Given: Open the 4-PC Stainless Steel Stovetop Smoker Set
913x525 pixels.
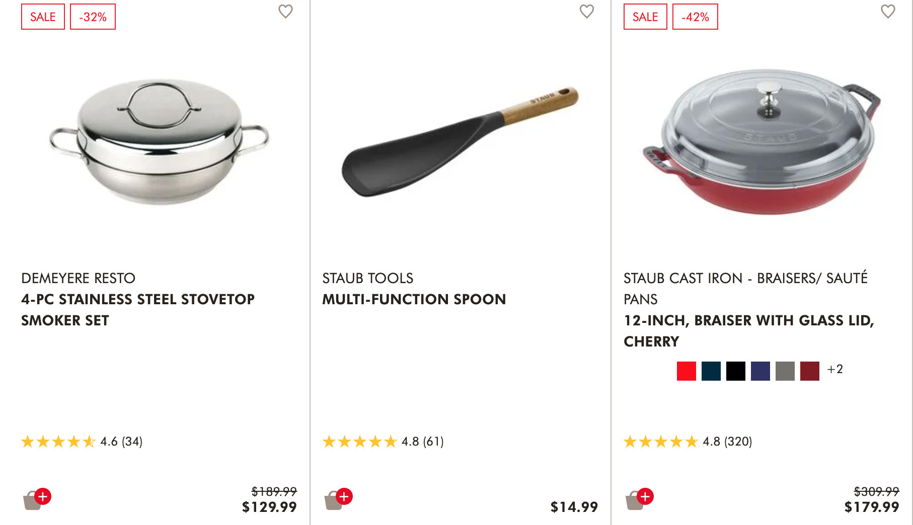Looking at the screenshot, I should [137, 309].
